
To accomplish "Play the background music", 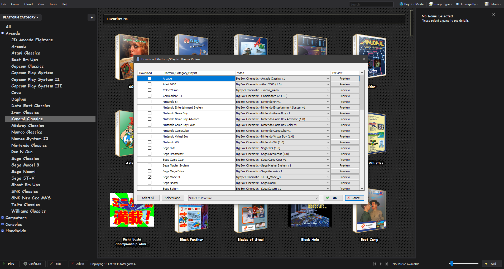I will 381,264.
